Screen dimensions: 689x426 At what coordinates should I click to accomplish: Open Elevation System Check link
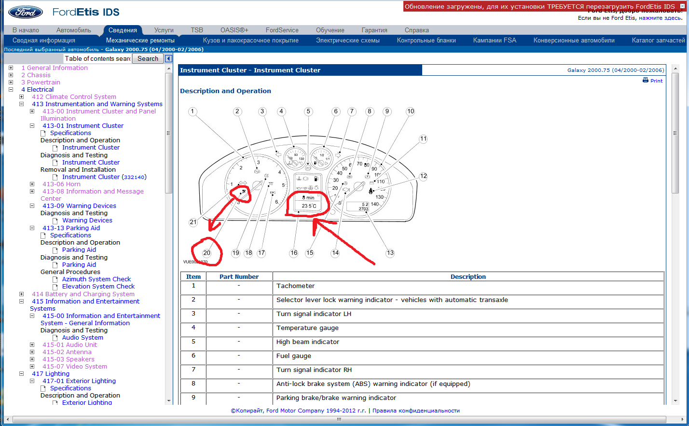coord(98,287)
